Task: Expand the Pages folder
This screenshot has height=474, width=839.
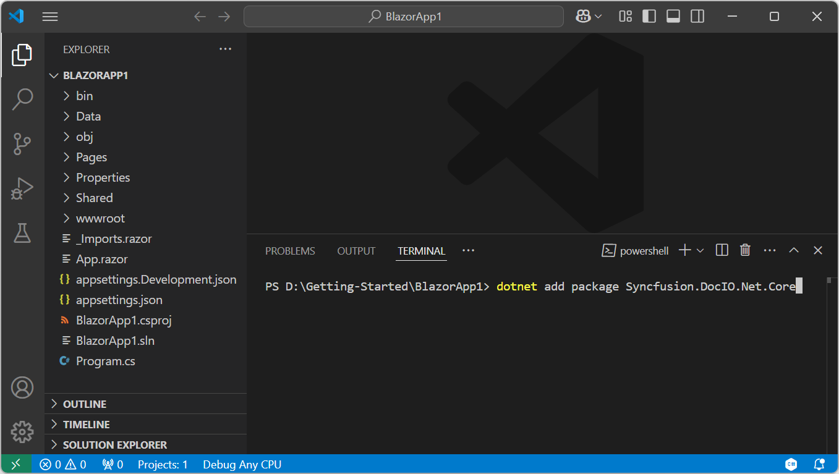Action: point(145,157)
